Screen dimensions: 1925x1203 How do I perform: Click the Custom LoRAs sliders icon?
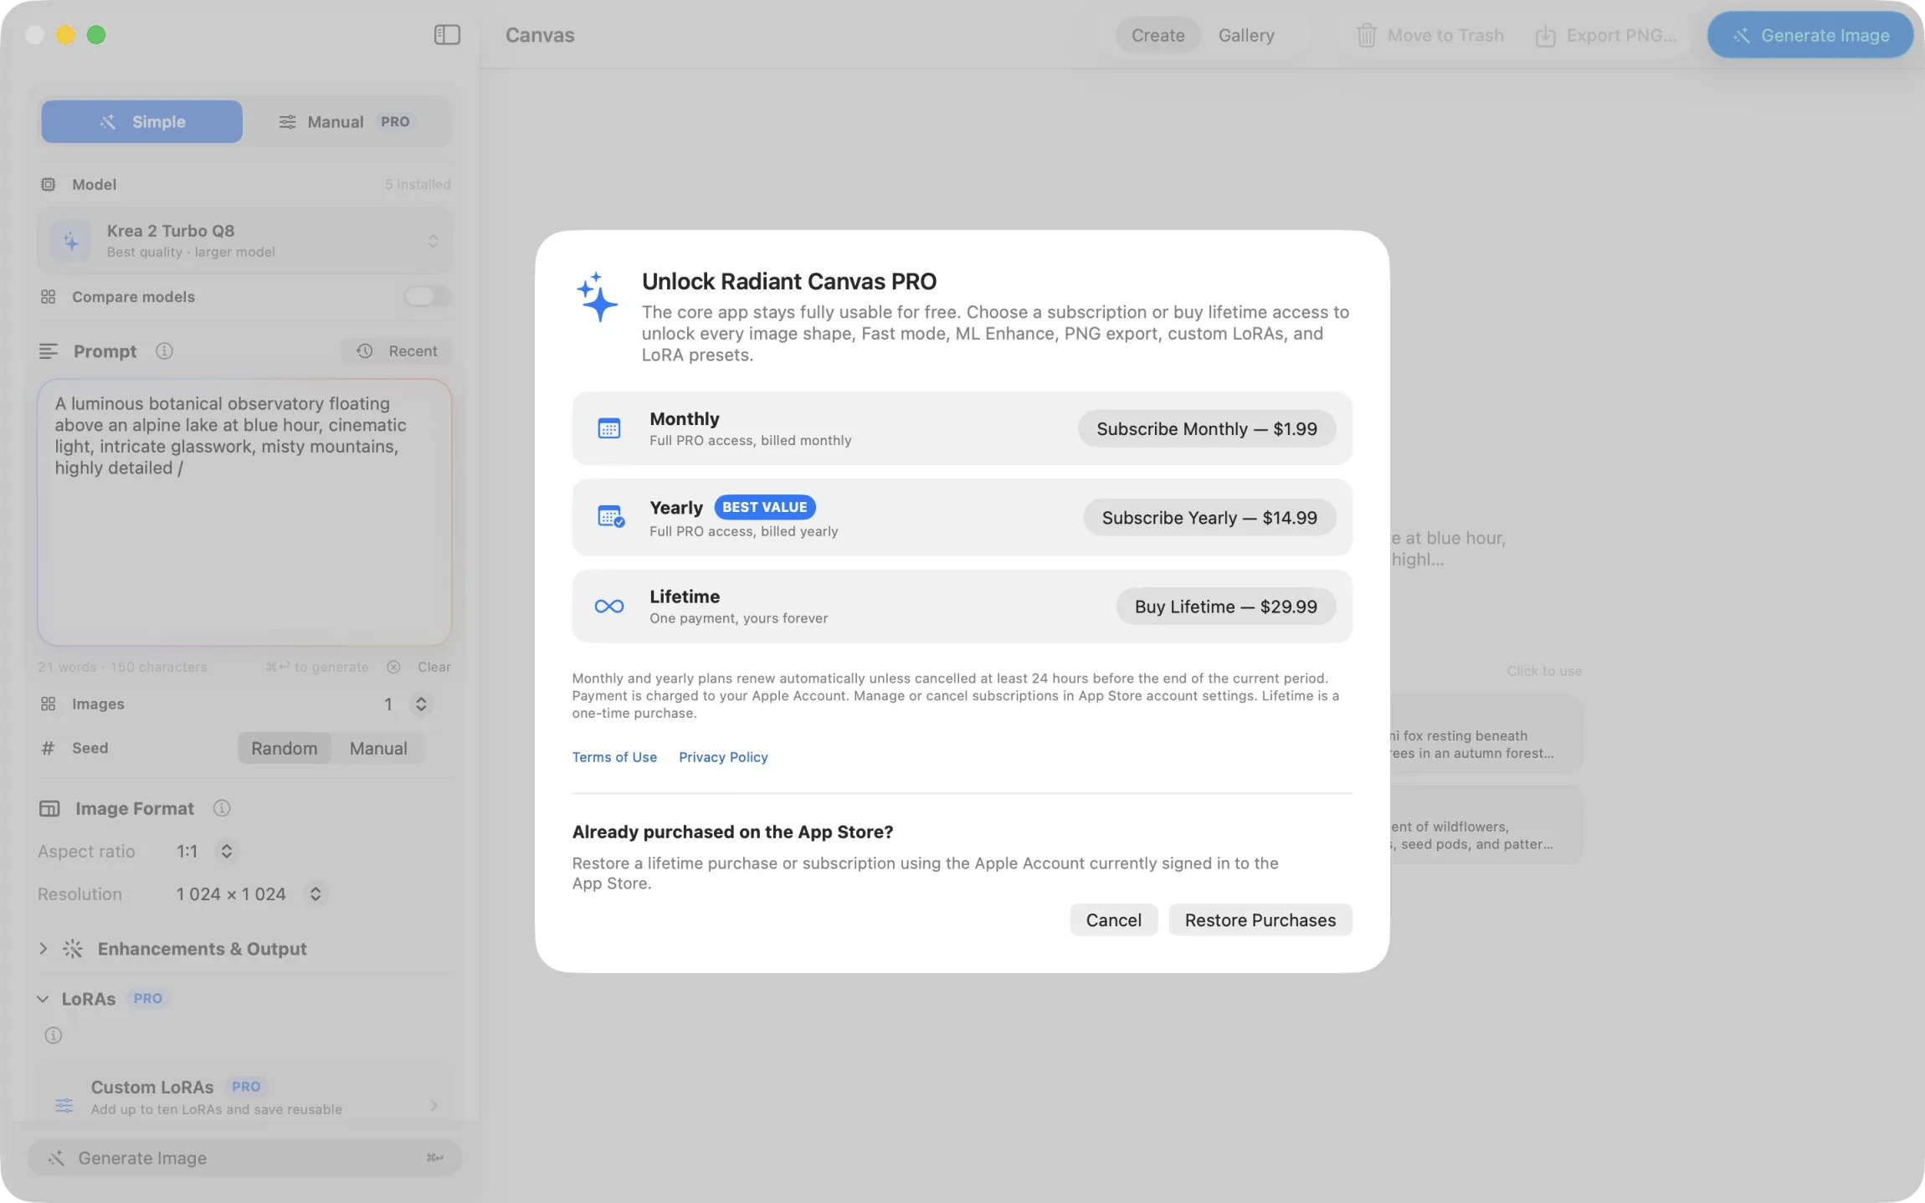tap(64, 1105)
